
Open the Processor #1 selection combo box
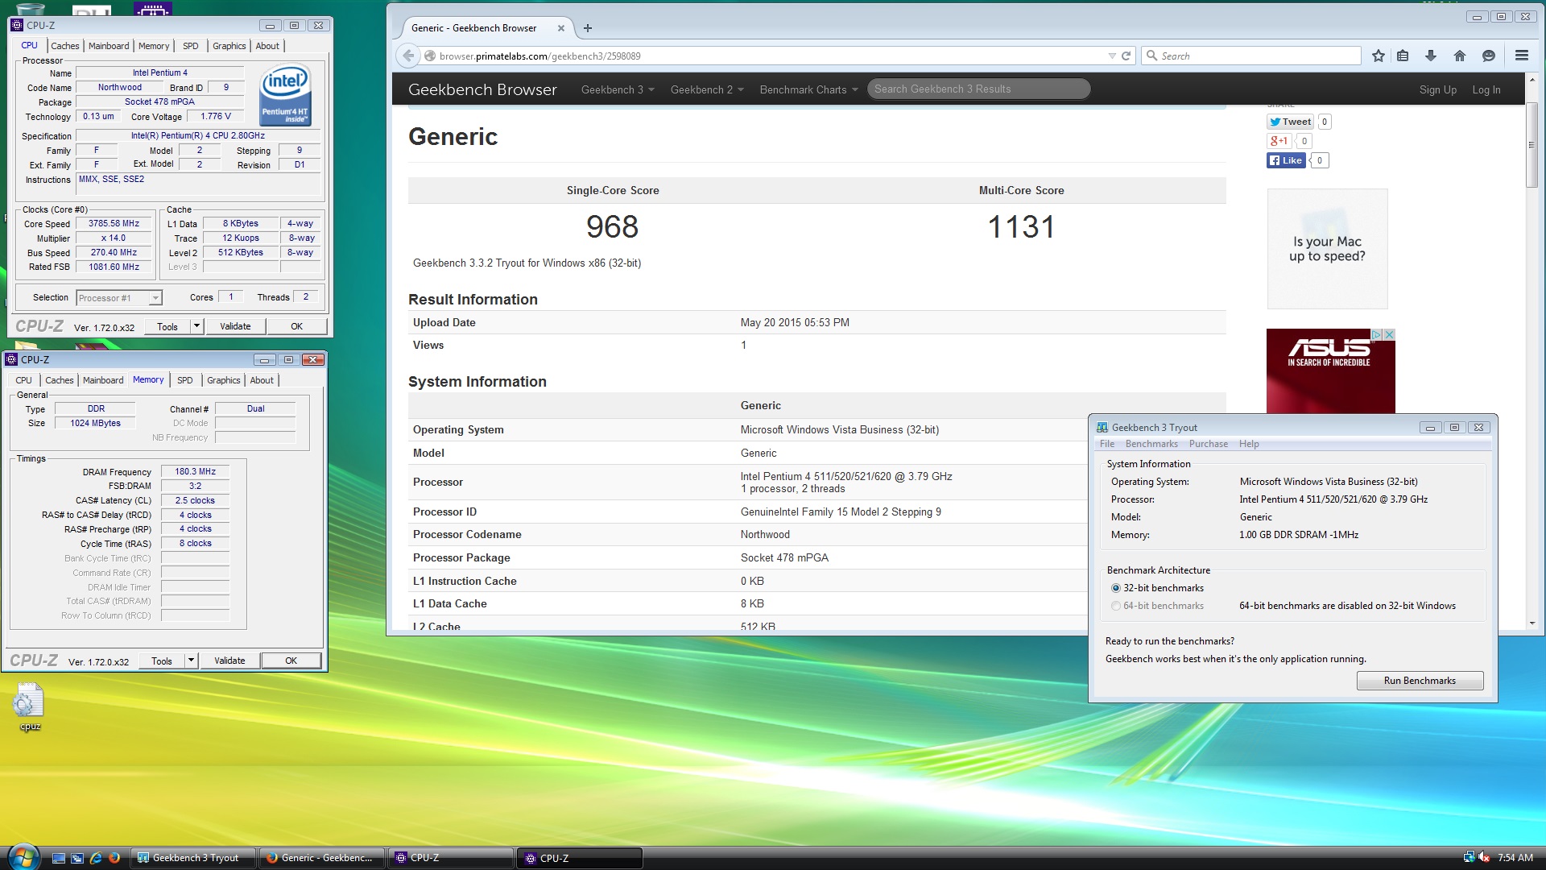[x=119, y=298]
